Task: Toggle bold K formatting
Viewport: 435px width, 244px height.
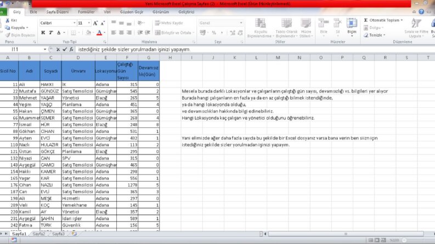Action: point(43,33)
